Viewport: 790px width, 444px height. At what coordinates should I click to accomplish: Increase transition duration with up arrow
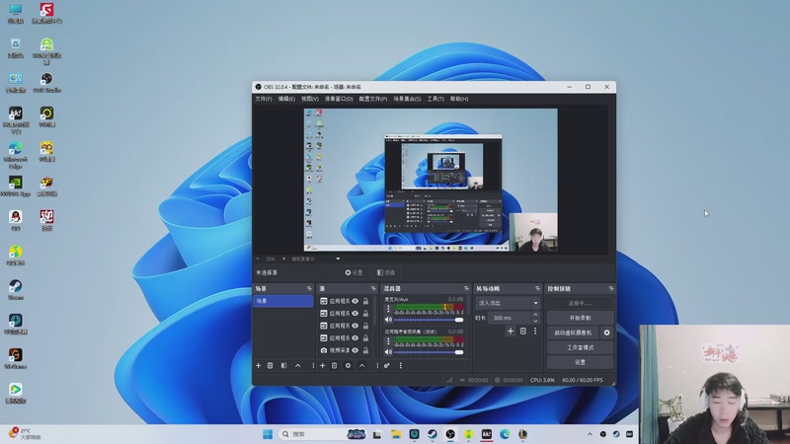[535, 315]
